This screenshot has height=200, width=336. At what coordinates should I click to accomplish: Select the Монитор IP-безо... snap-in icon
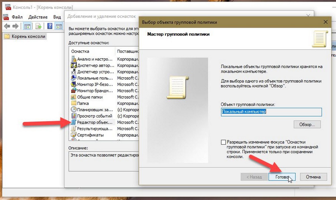pyautogui.click(x=74, y=84)
